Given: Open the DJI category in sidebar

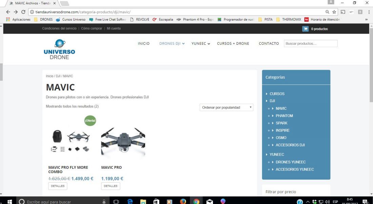Looking at the screenshot, I should [x=272, y=101].
